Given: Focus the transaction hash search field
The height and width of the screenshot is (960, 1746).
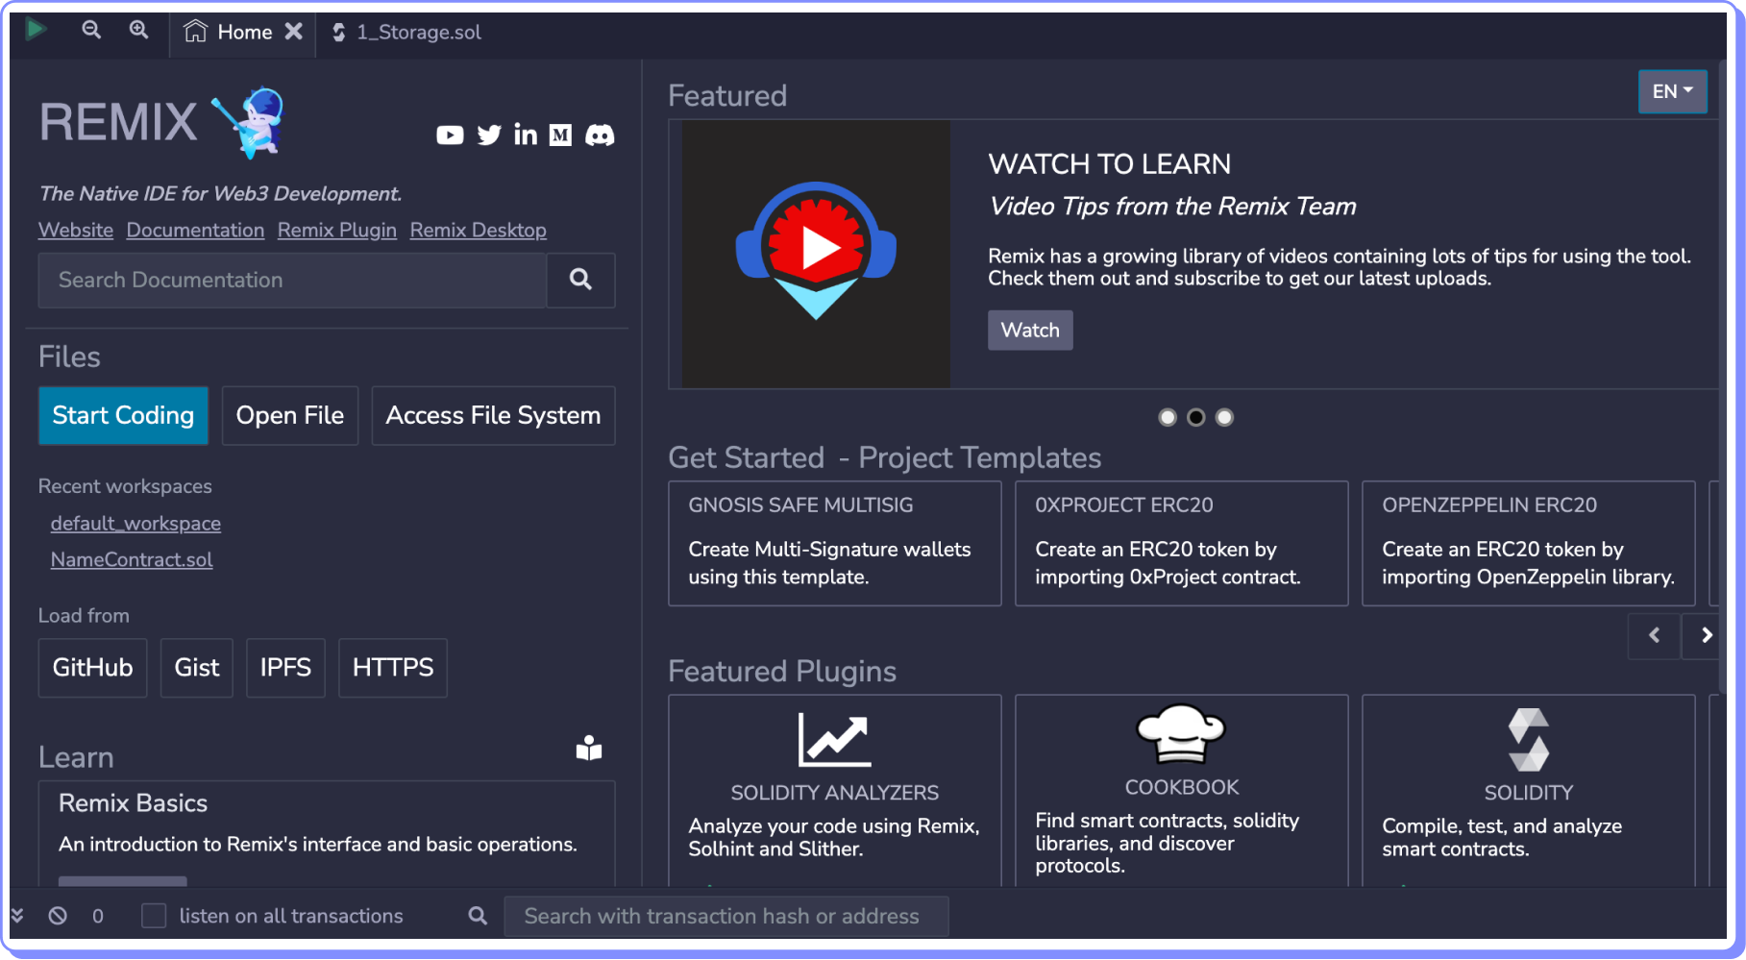Looking at the screenshot, I should [726, 917].
